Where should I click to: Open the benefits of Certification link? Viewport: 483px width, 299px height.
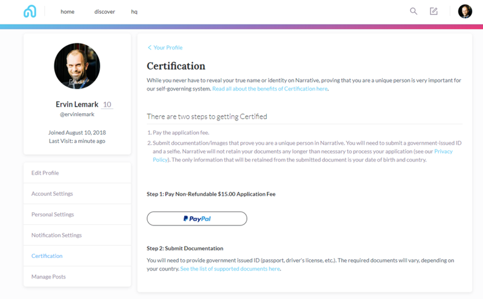270,89
